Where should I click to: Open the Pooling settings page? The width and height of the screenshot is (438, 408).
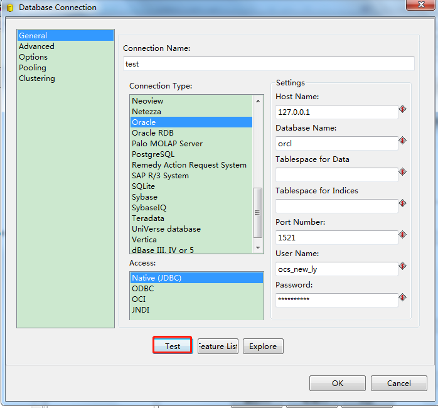tap(65, 68)
